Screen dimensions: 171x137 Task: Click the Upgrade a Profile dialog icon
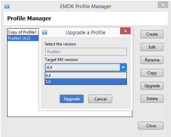pos(44,32)
